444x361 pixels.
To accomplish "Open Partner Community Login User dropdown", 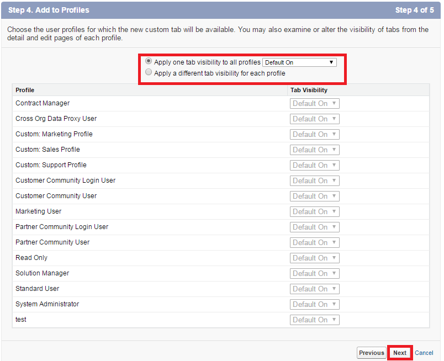I will pyautogui.click(x=314, y=227).
